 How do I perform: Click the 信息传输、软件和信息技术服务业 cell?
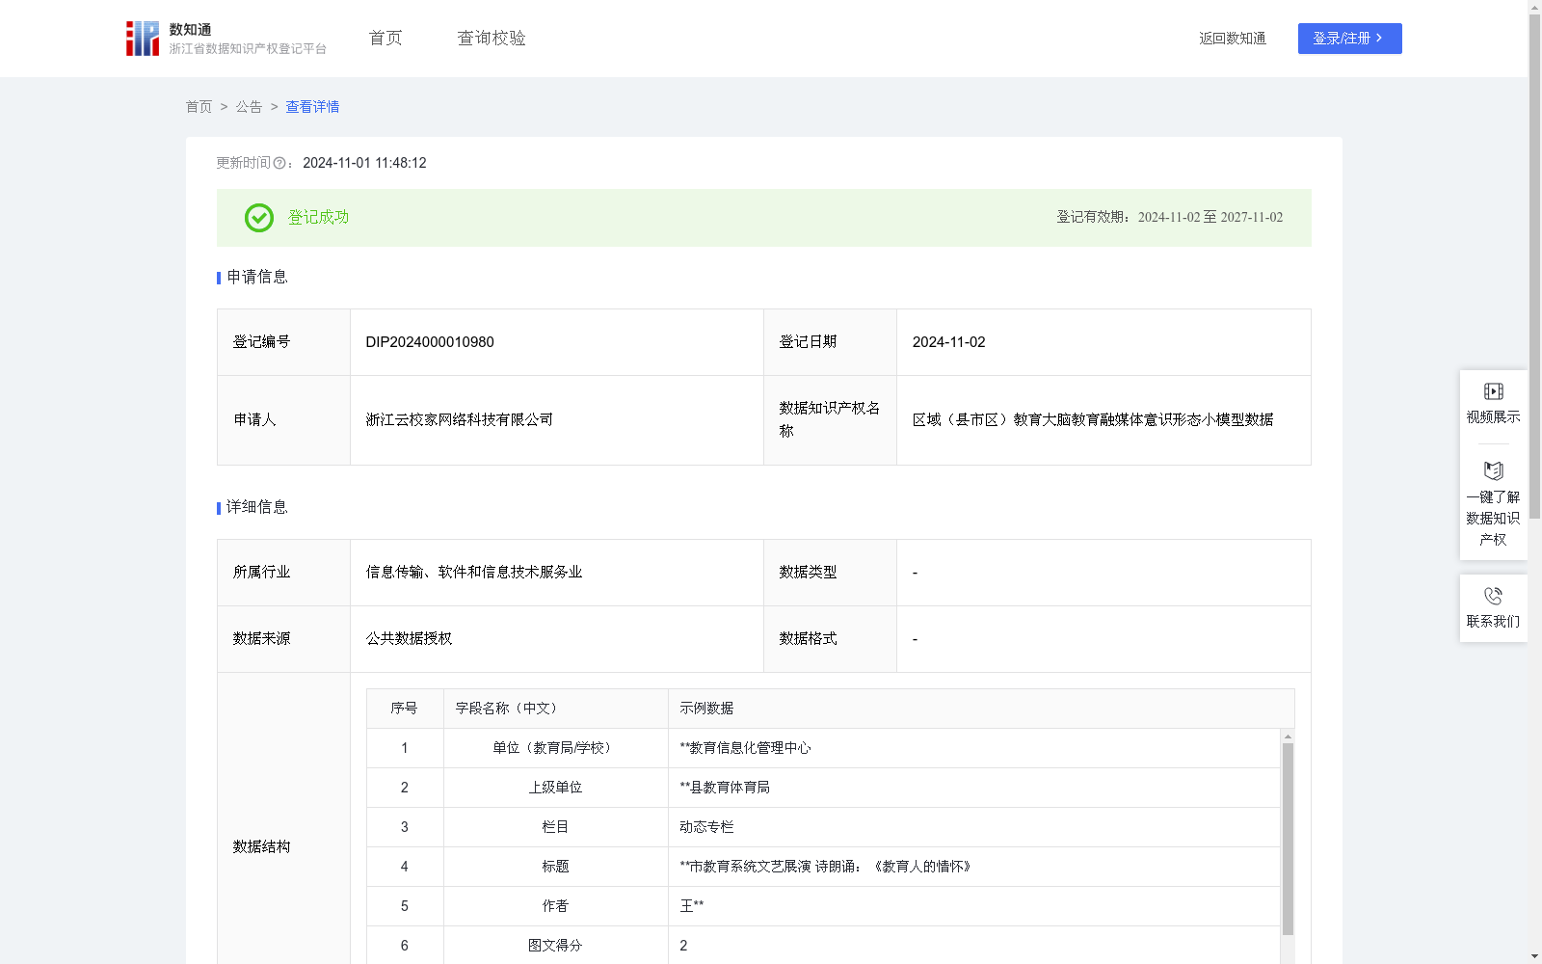[x=557, y=573]
